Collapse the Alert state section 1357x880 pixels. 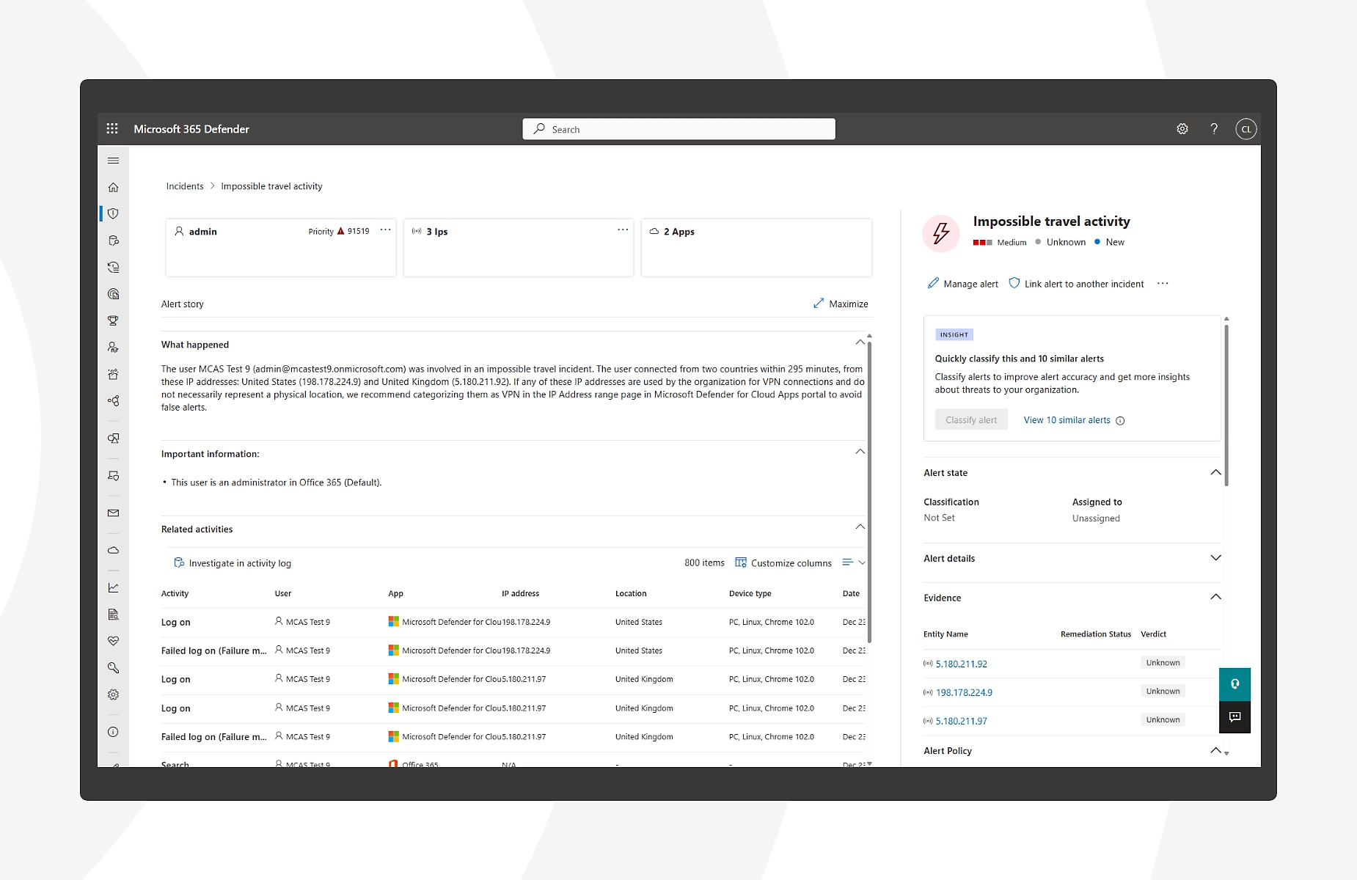1215,472
